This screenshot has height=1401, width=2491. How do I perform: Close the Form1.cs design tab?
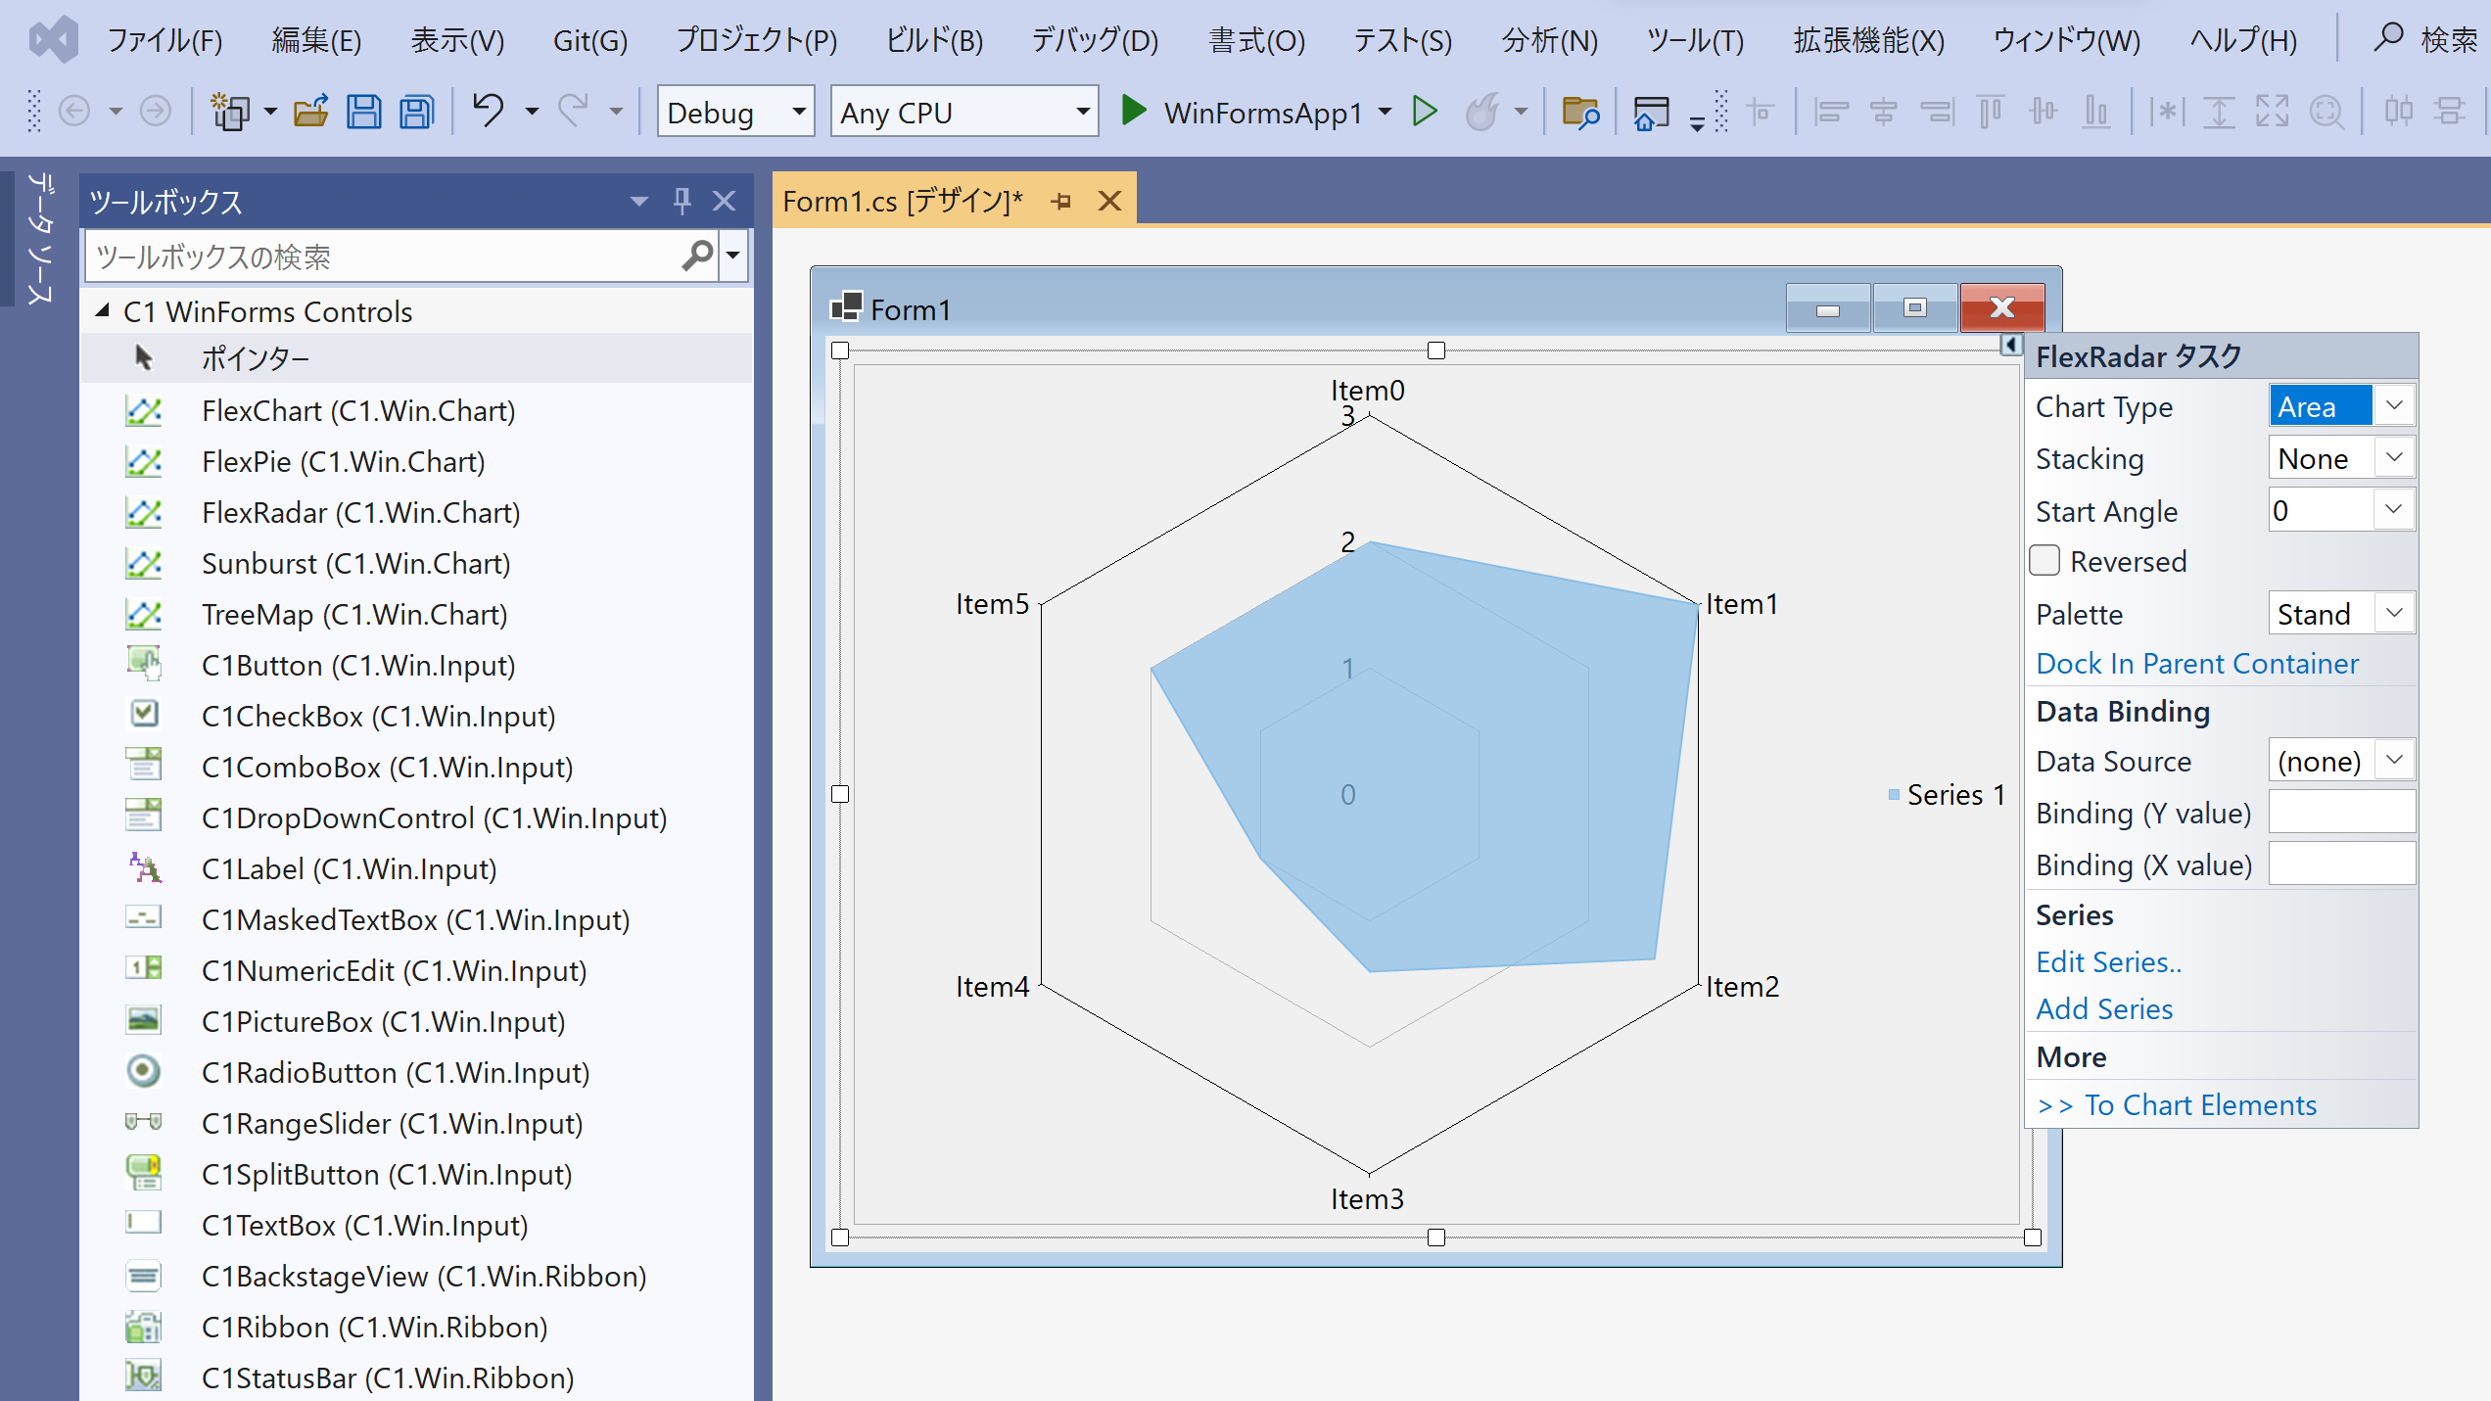point(1109,201)
